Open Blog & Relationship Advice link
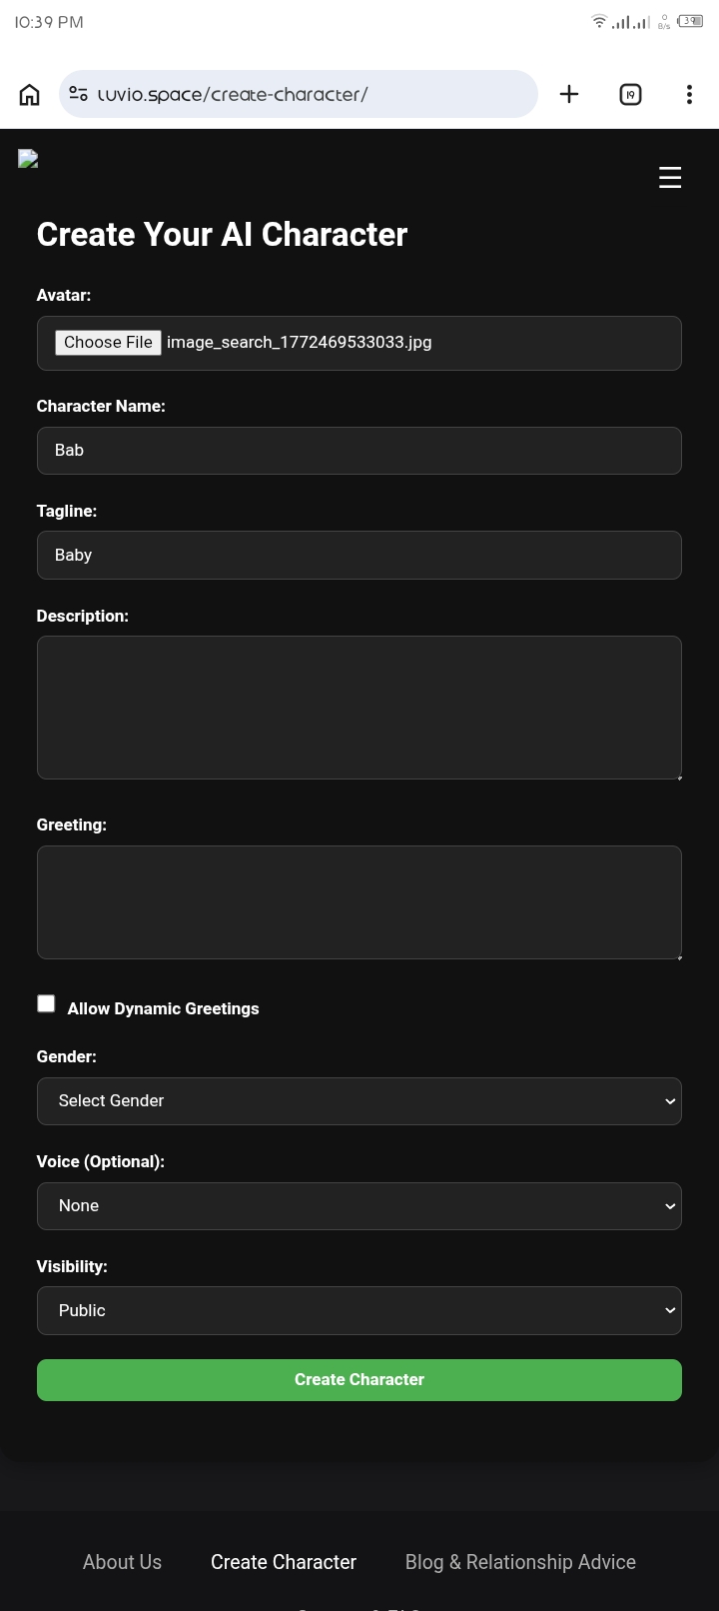Screen dimensions: 719x1611 click(520, 1562)
